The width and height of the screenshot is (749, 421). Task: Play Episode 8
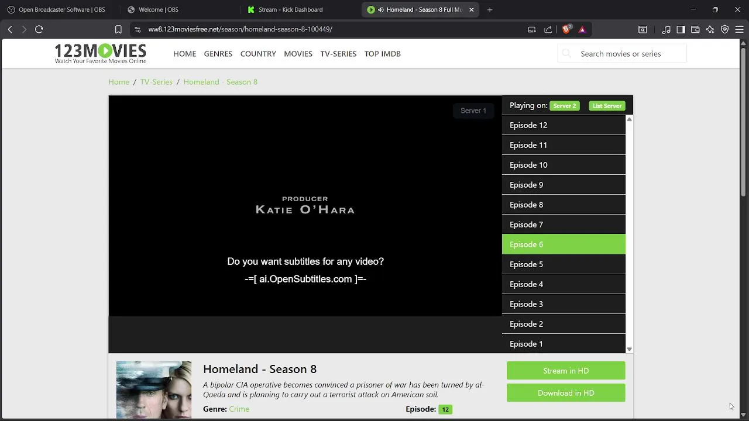[564, 205]
